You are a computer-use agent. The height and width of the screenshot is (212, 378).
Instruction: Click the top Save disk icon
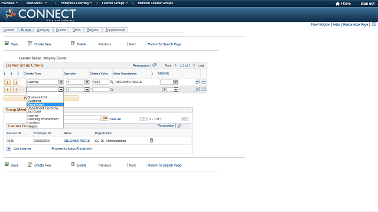click(x=6, y=43)
